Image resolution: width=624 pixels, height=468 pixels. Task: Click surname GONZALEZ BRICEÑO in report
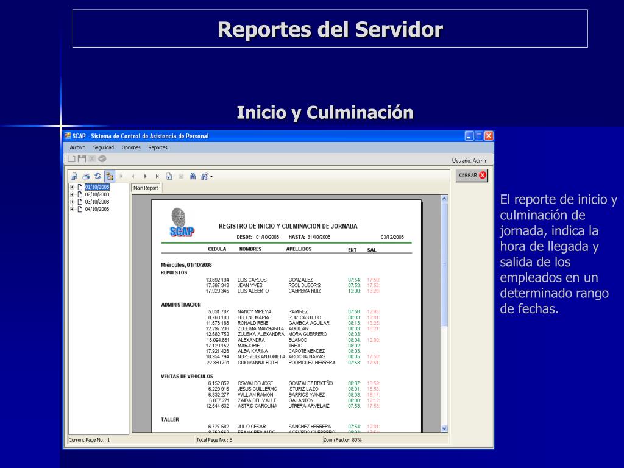coord(311,383)
